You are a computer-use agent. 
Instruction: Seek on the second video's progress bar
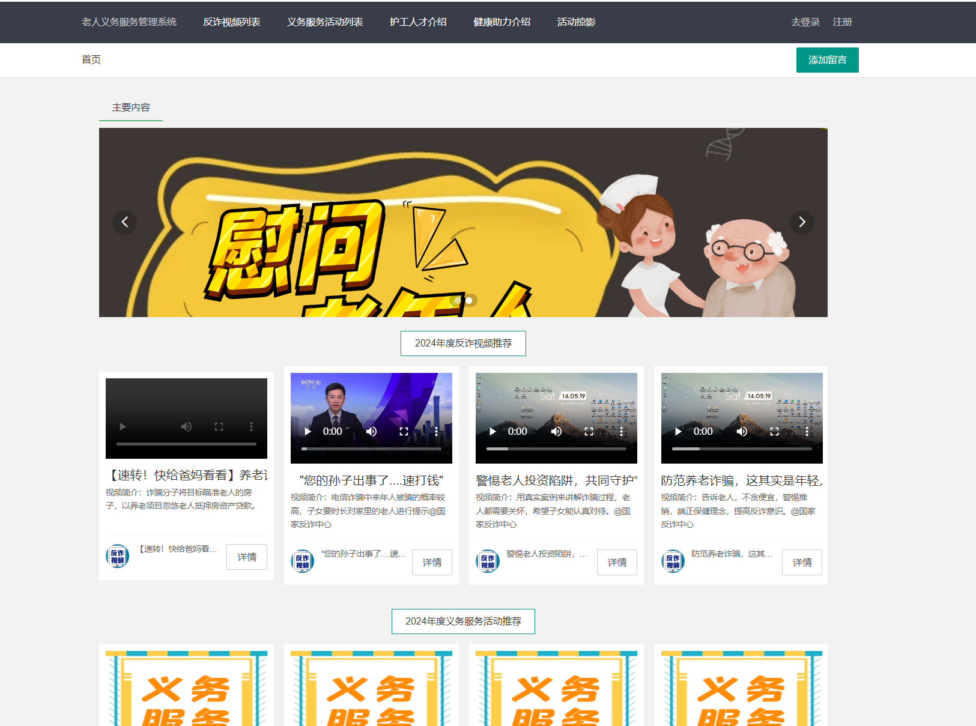point(371,449)
